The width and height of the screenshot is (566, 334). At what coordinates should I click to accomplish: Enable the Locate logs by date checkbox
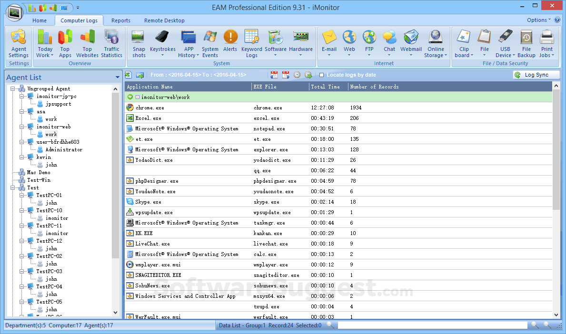[x=322, y=75]
